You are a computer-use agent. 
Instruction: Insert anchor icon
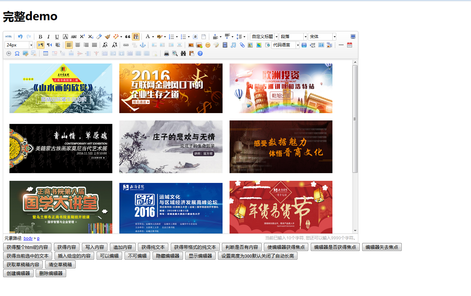coord(143,45)
